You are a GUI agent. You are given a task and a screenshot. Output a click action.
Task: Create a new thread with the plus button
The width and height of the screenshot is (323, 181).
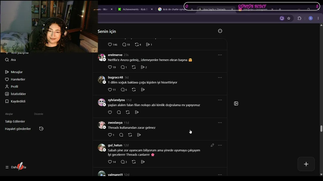(x=306, y=164)
